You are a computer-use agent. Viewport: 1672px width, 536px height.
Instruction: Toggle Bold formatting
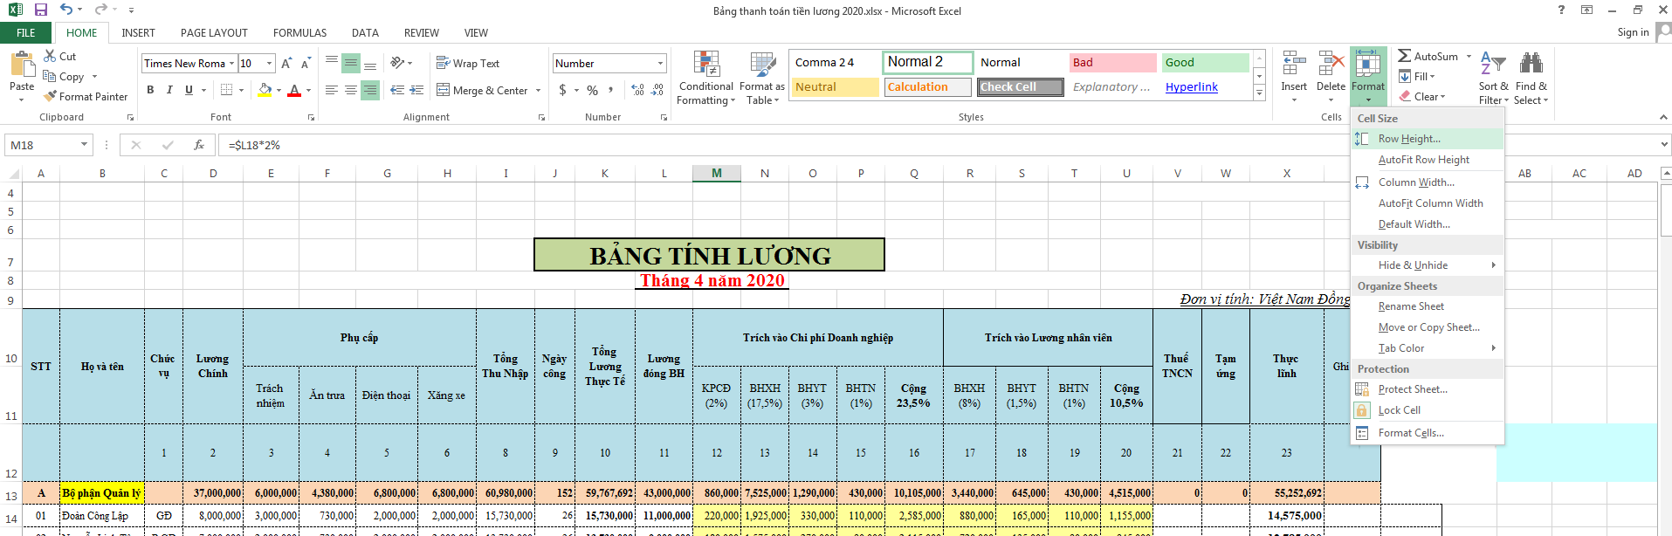tap(150, 90)
